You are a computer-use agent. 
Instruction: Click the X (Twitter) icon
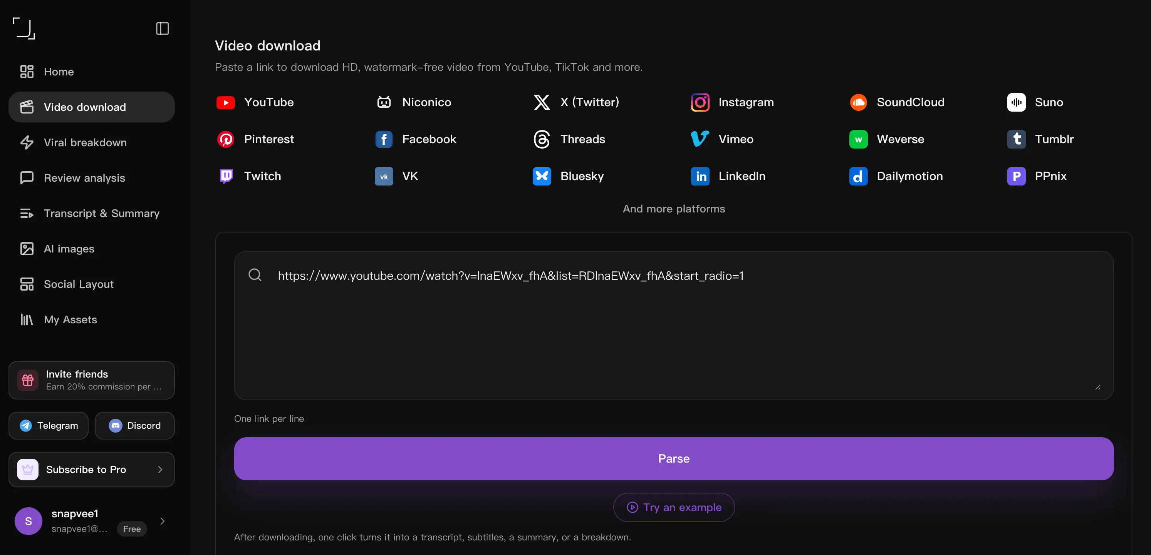(x=542, y=102)
